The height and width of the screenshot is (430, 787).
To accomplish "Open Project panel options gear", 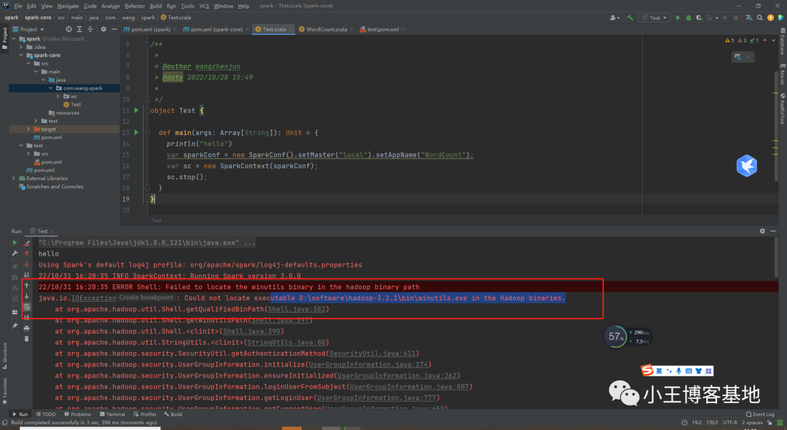I will [x=103, y=29].
